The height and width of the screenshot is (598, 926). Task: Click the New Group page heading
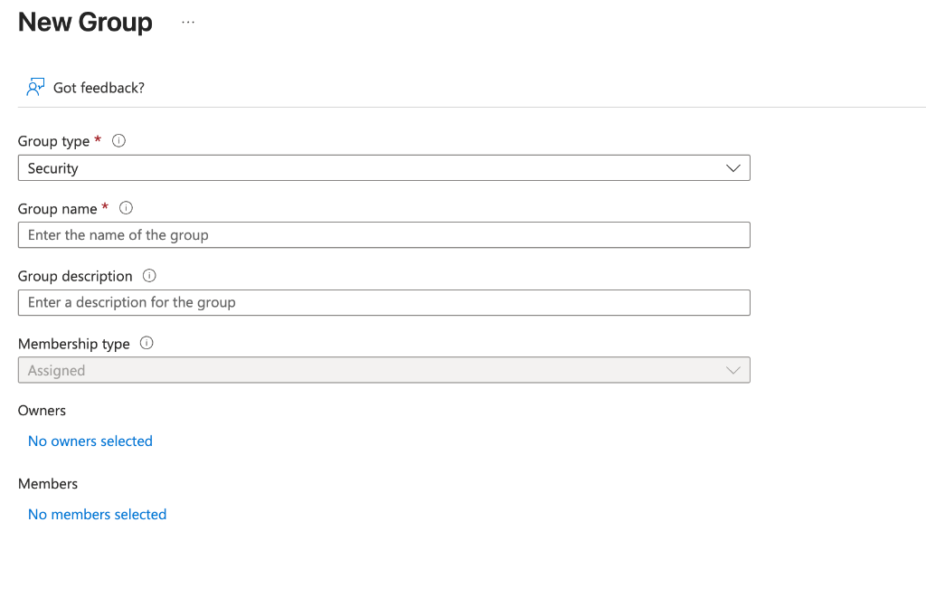pos(85,22)
